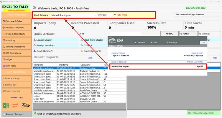Viewport: 222px width, 118px height.
Task: Click the Undo button
Action: point(188,34)
